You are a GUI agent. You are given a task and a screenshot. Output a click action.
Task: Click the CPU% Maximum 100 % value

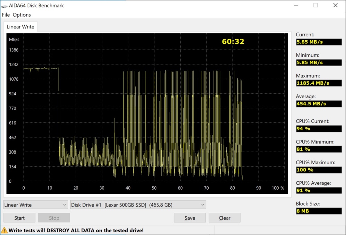tap(319, 170)
